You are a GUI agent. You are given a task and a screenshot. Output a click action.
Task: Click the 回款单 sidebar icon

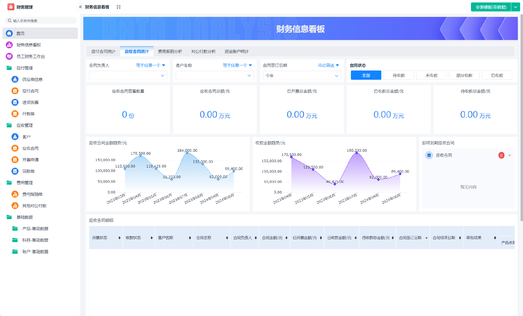(15, 171)
